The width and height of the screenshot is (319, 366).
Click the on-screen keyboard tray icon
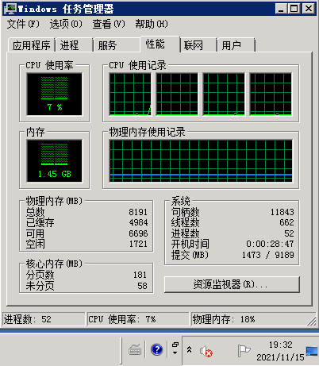(x=135, y=349)
